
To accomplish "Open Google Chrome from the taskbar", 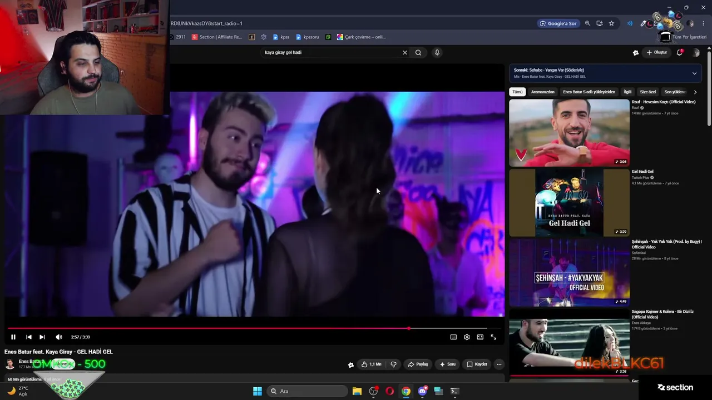I will (406, 391).
